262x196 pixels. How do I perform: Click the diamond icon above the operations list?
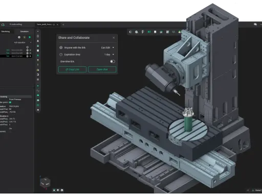click(27, 47)
